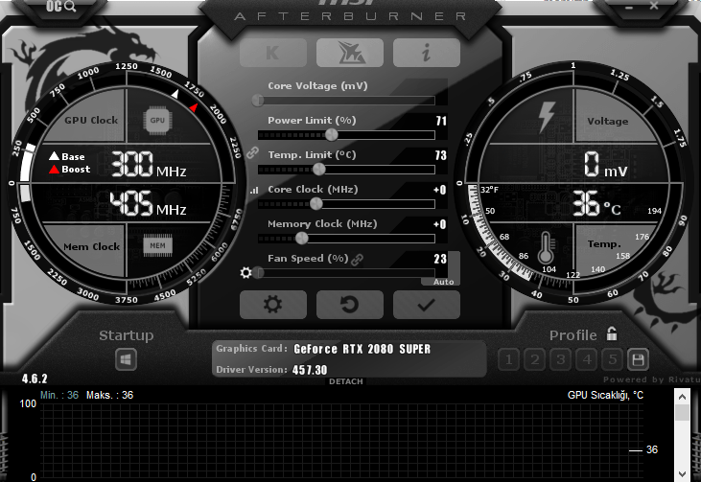Apply settings with the checkmark button
Viewport: 701px width, 482px height.
point(427,305)
